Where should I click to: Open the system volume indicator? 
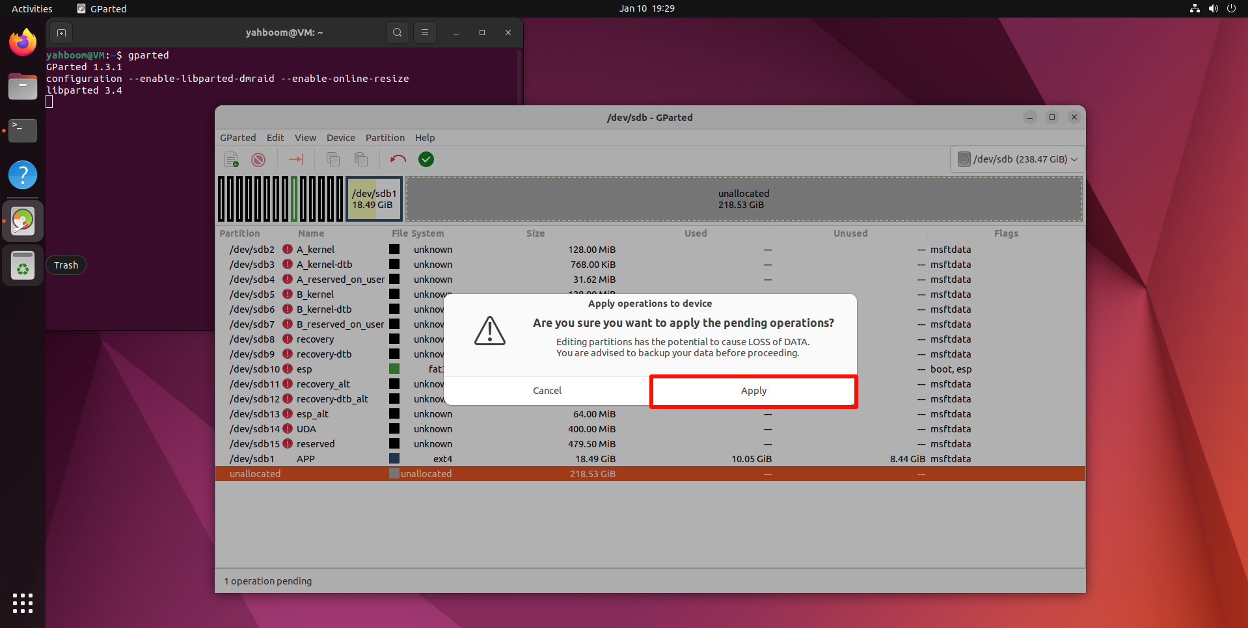pos(1213,8)
